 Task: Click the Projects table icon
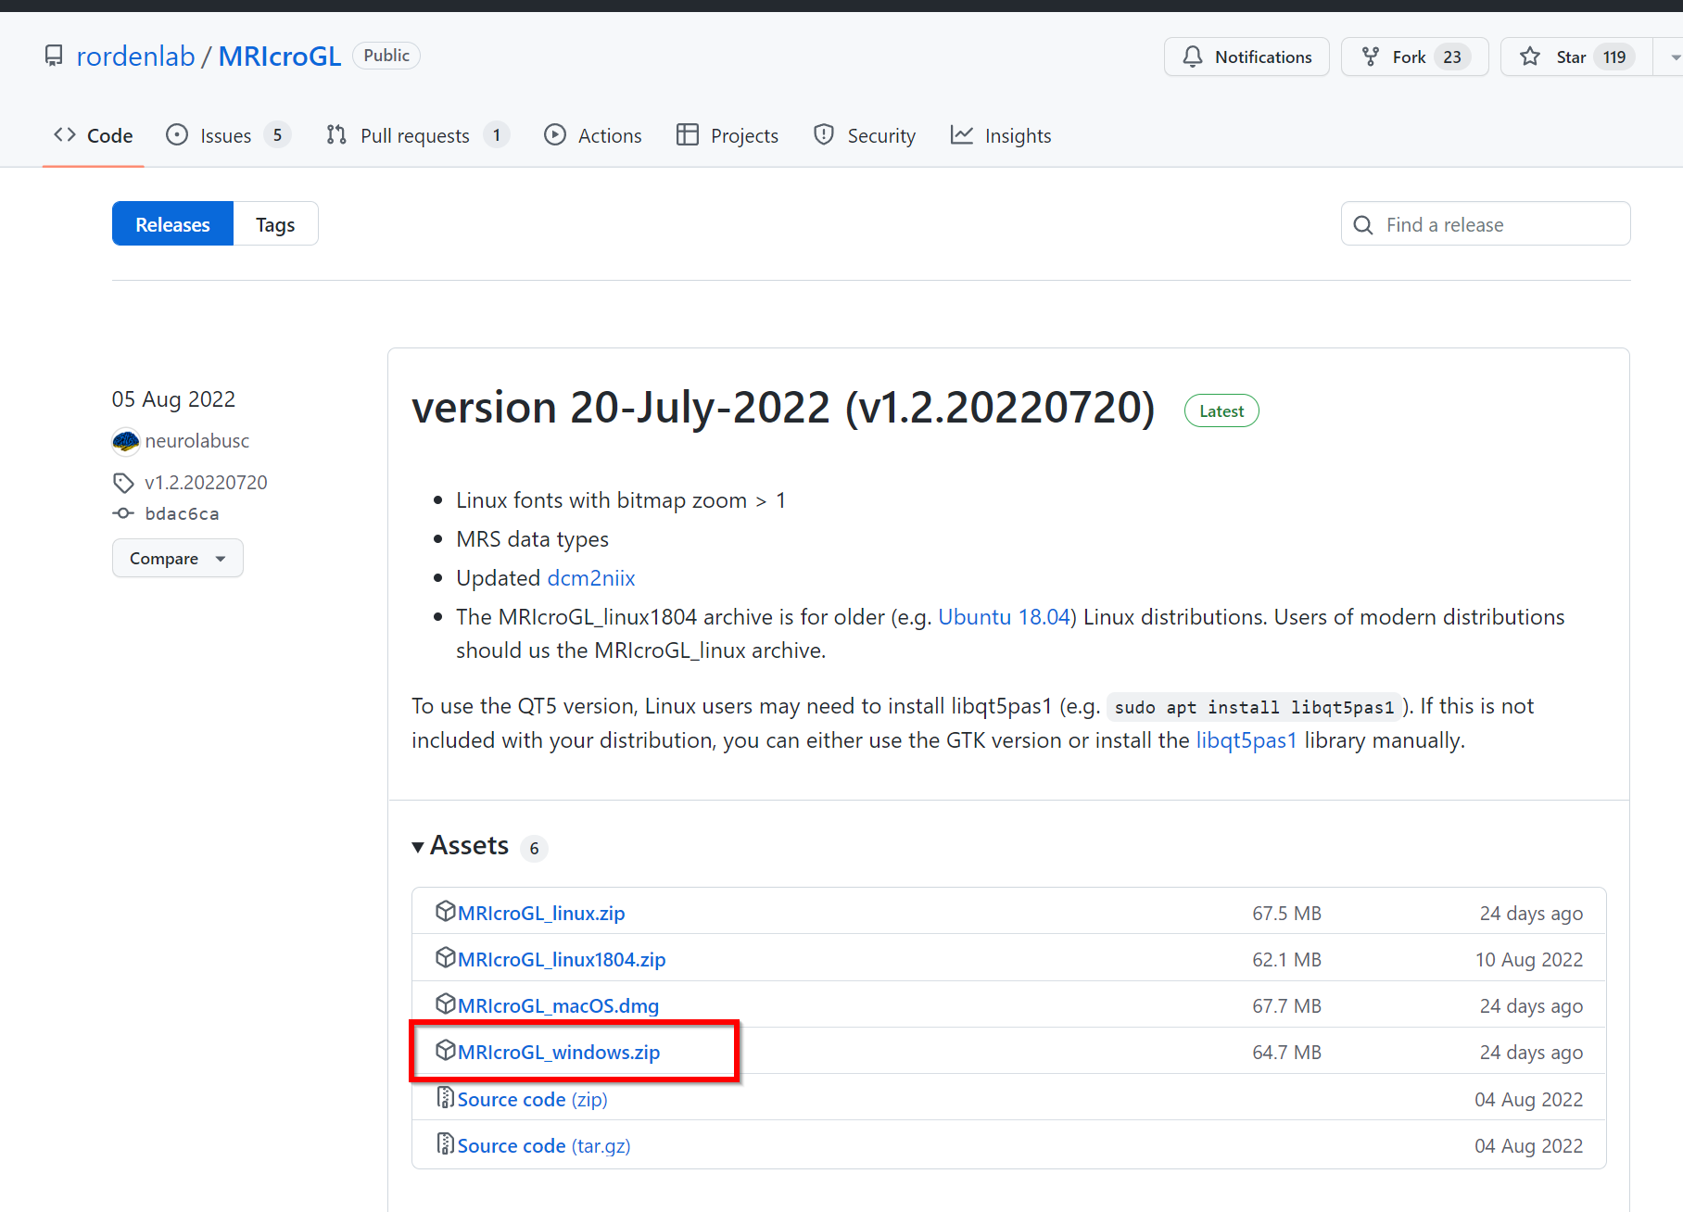click(688, 135)
